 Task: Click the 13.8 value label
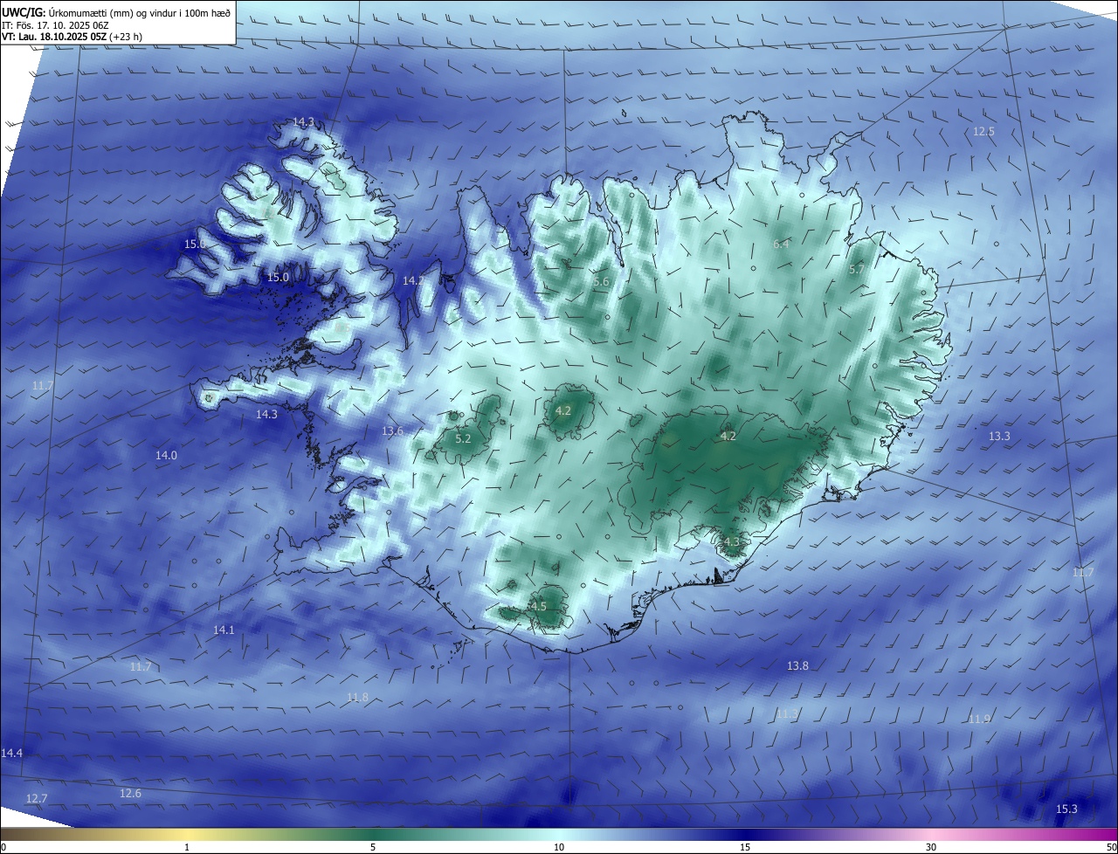point(797,665)
